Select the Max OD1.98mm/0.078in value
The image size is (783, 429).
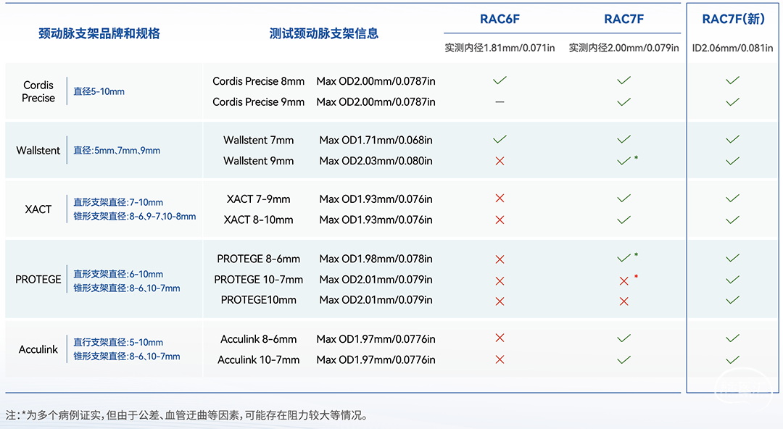(376, 259)
